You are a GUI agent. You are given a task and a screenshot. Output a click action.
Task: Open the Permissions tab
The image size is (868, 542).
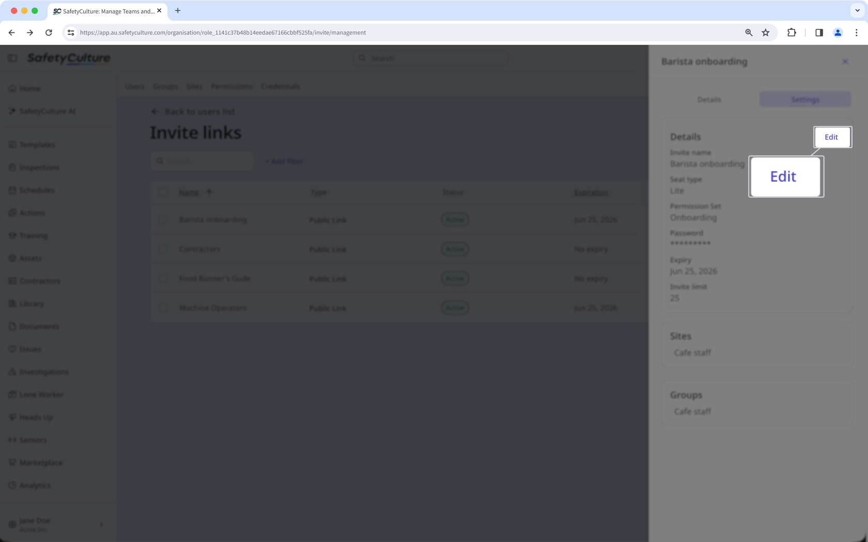coord(231,86)
